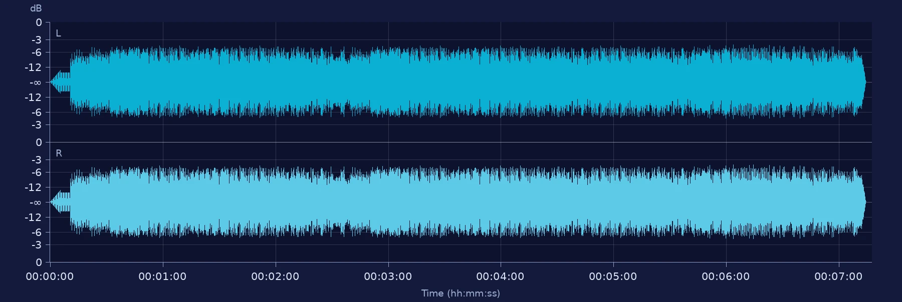Select the L channel label
The image size is (902, 302).
tap(58, 33)
